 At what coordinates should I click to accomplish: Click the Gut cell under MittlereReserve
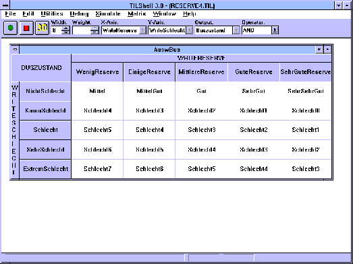tap(202, 91)
